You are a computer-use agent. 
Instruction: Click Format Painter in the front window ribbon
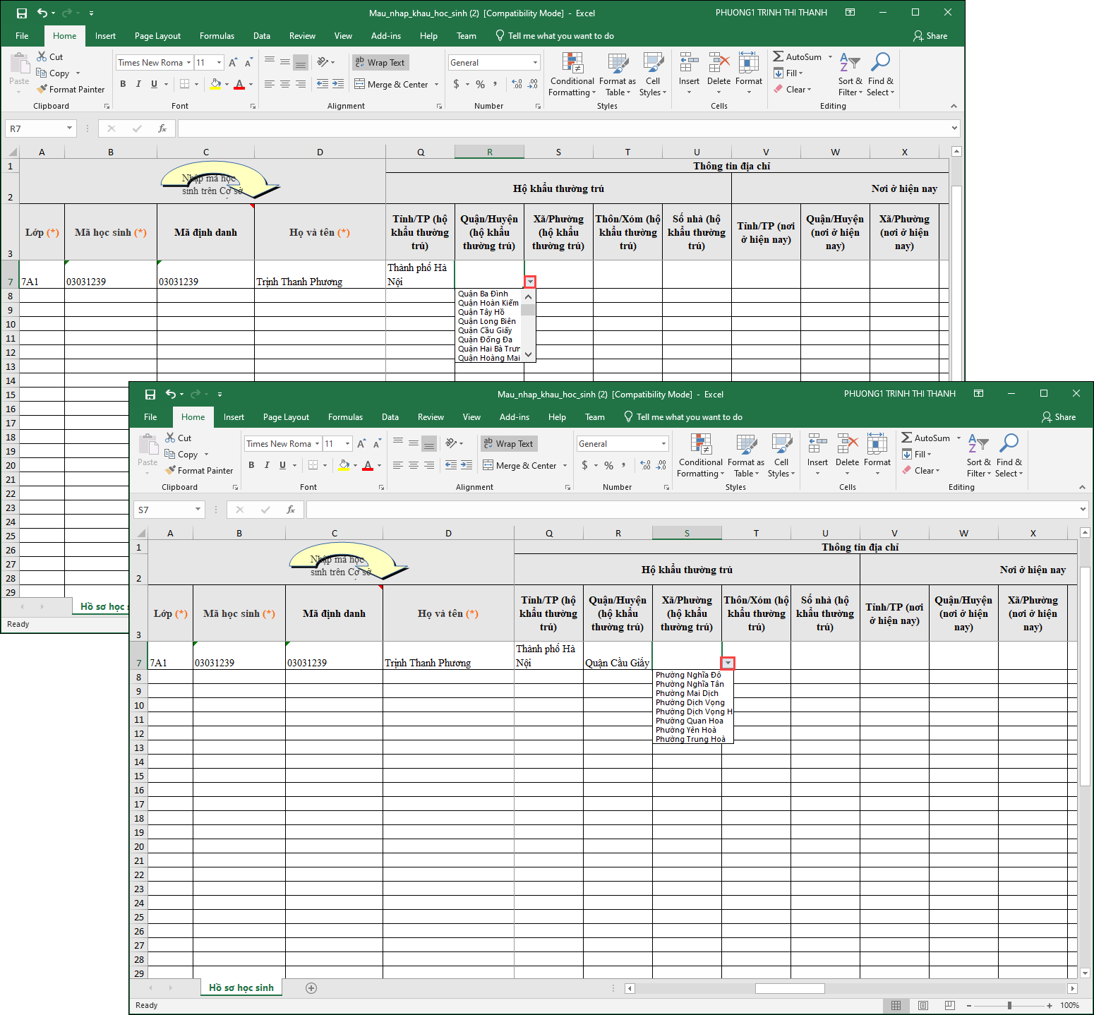[199, 471]
